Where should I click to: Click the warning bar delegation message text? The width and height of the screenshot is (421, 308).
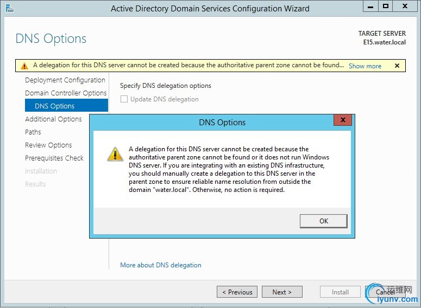coord(188,65)
